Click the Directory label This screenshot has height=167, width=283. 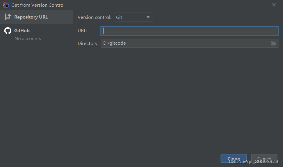tap(88, 43)
